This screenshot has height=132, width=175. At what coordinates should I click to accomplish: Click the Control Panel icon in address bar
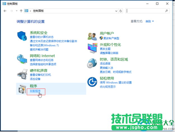click(26, 11)
